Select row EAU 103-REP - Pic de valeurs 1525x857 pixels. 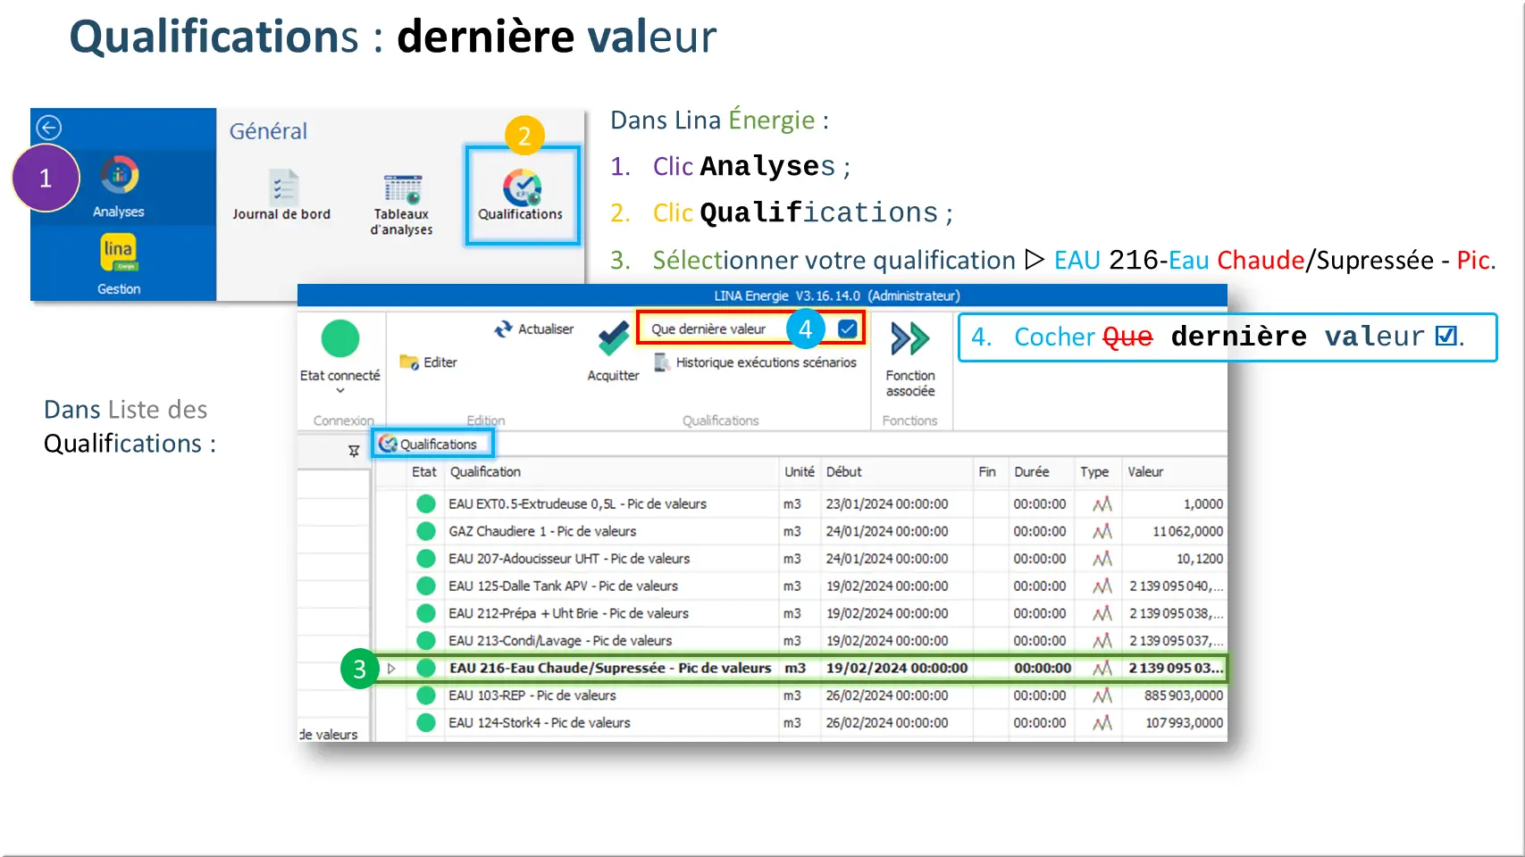pos(800,695)
